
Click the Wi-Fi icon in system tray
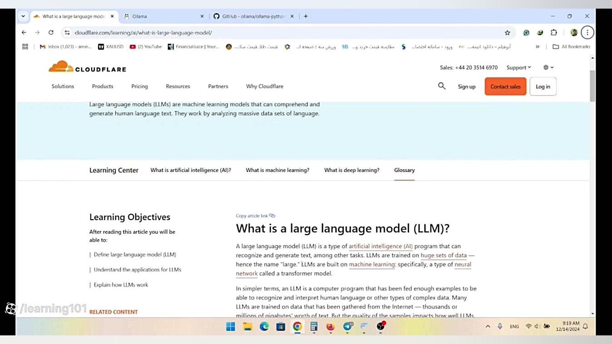[x=528, y=326]
